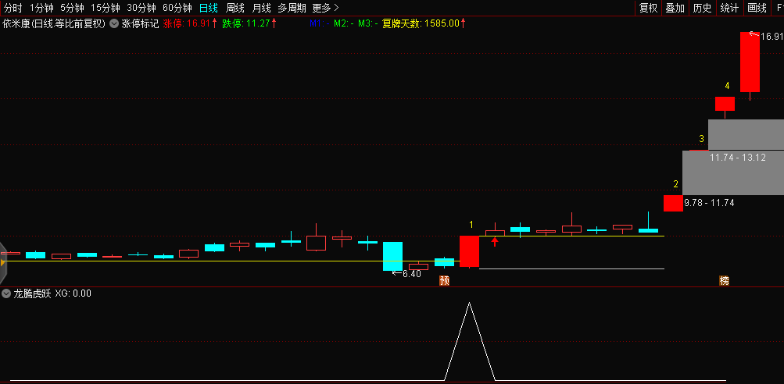Open dropdown beside 龙腾虎跃 indicator
This screenshot has height=384, width=784.
pyautogui.click(x=6, y=293)
